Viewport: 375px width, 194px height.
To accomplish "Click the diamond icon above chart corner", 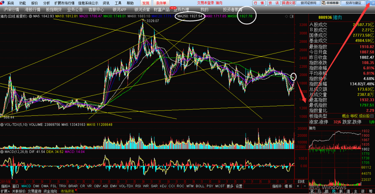I will click(286, 16).
